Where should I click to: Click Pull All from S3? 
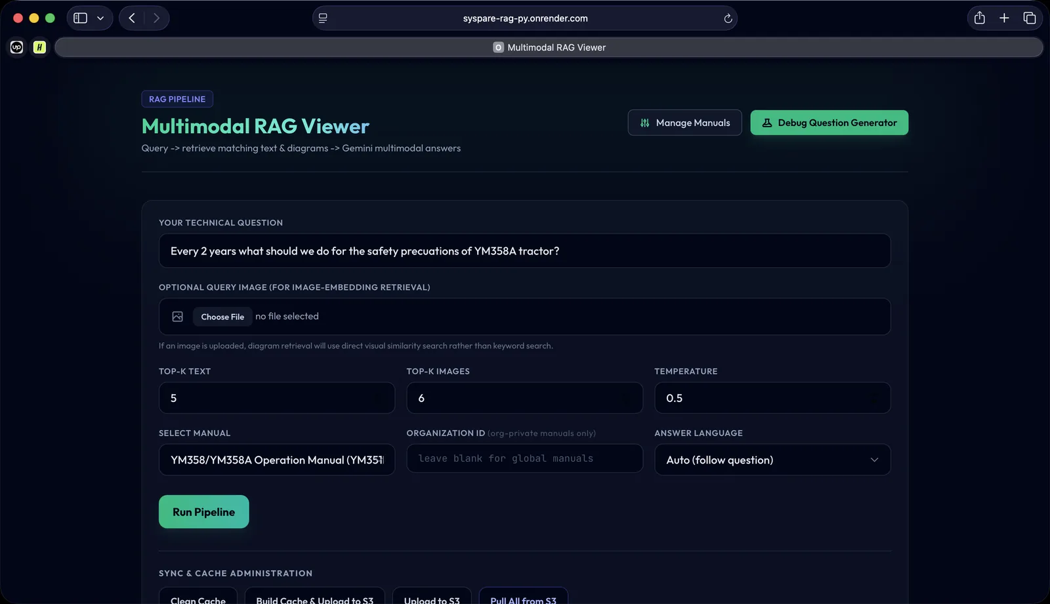(x=523, y=597)
